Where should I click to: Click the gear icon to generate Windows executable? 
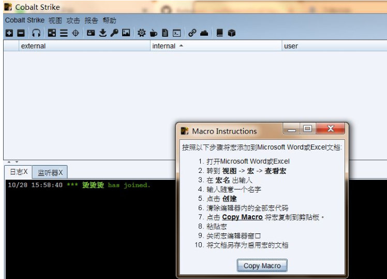coord(141,33)
